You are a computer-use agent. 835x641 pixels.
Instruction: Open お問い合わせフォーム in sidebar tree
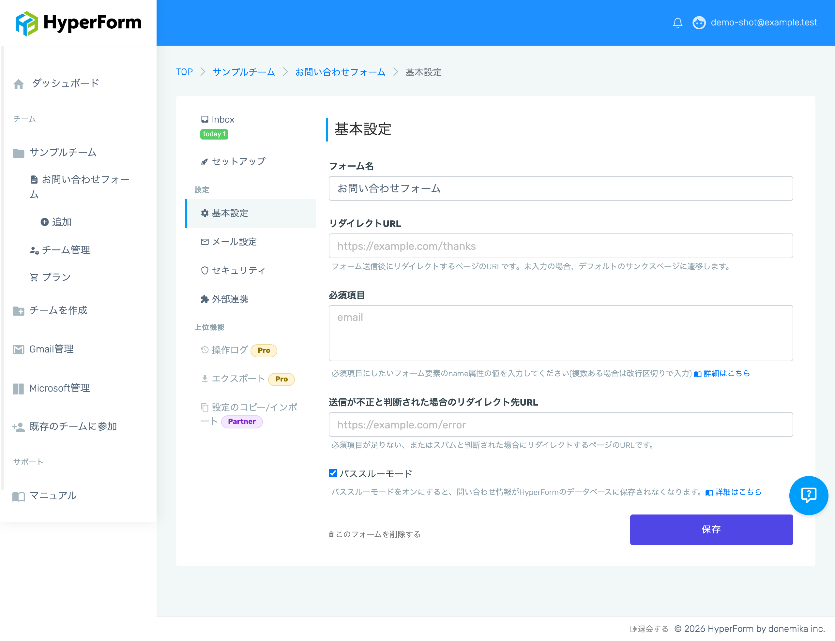click(x=80, y=186)
